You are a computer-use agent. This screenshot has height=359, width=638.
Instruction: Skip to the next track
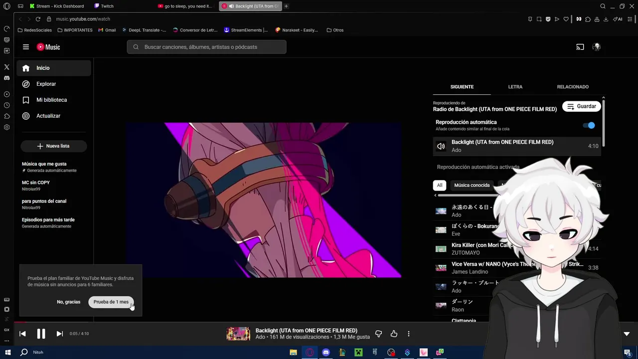tap(59, 334)
